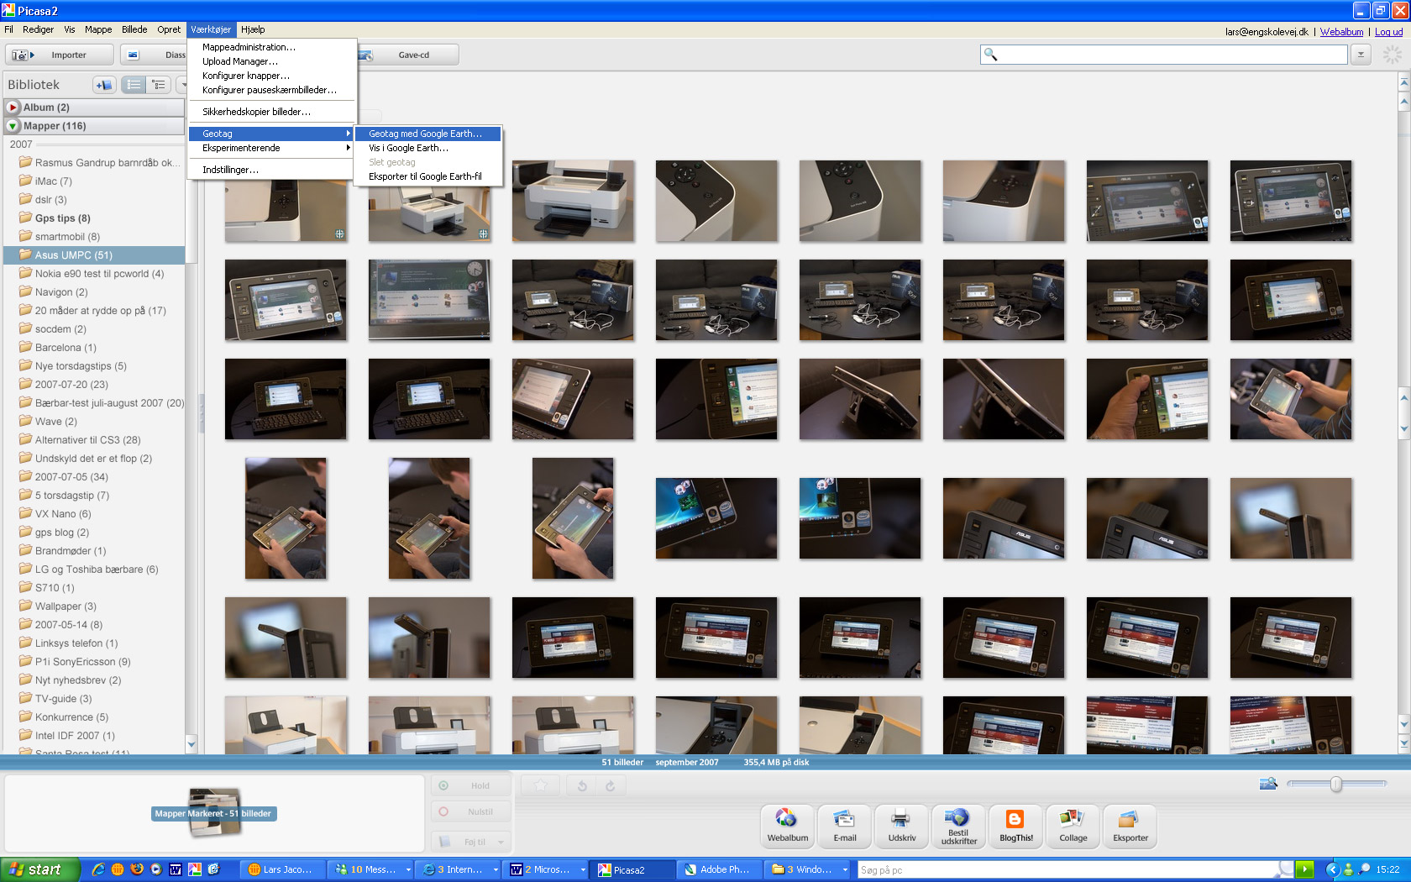
Task: Switch library to flat list view
Action: click(x=134, y=85)
